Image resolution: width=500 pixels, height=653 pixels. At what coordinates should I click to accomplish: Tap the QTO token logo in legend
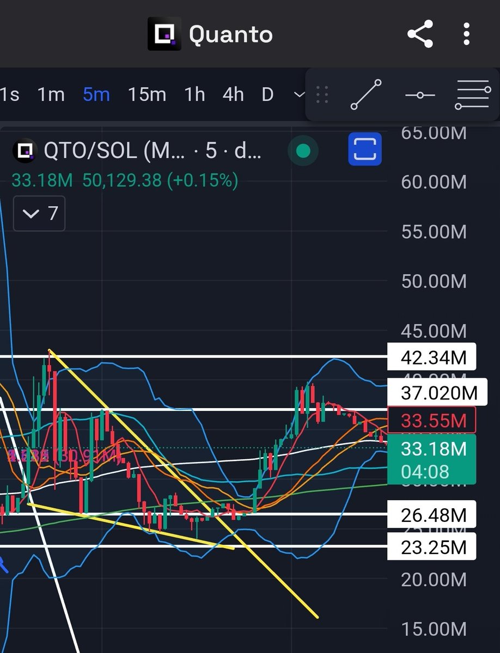(24, 151)
